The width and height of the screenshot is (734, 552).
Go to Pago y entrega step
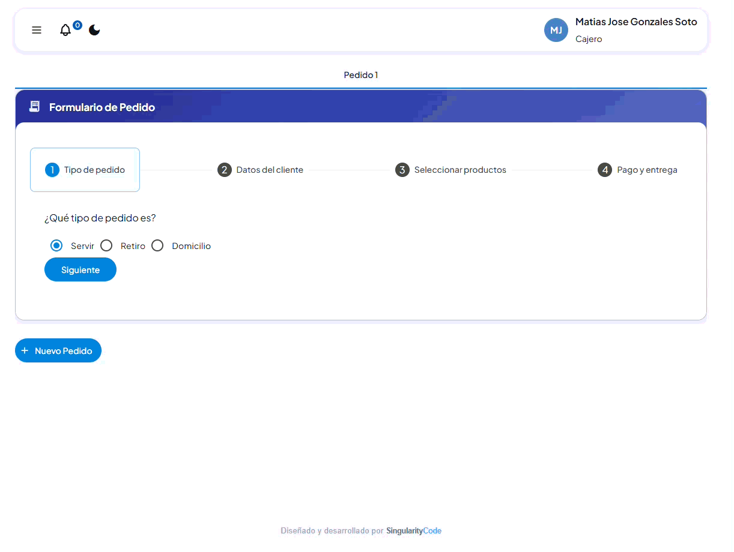[638, 170]
